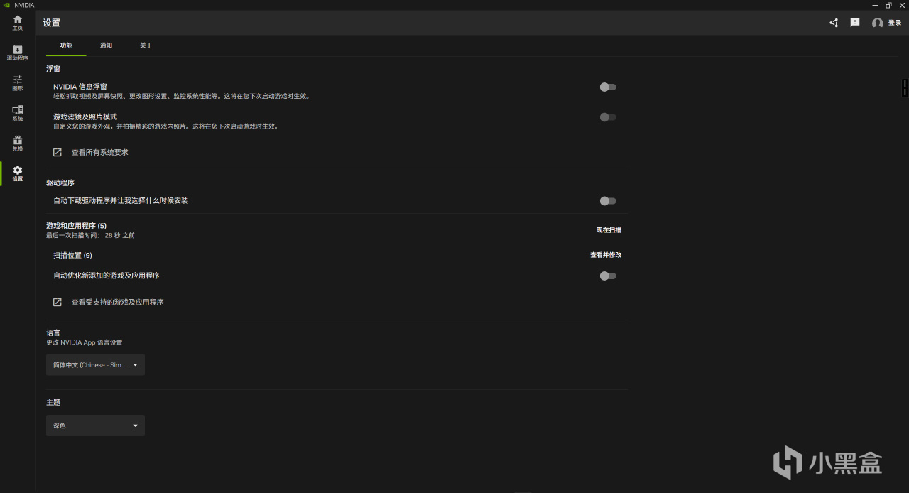This screenshot has width=909, height=493.
Task: Click the 登录 login button
Action: point(894,23)
